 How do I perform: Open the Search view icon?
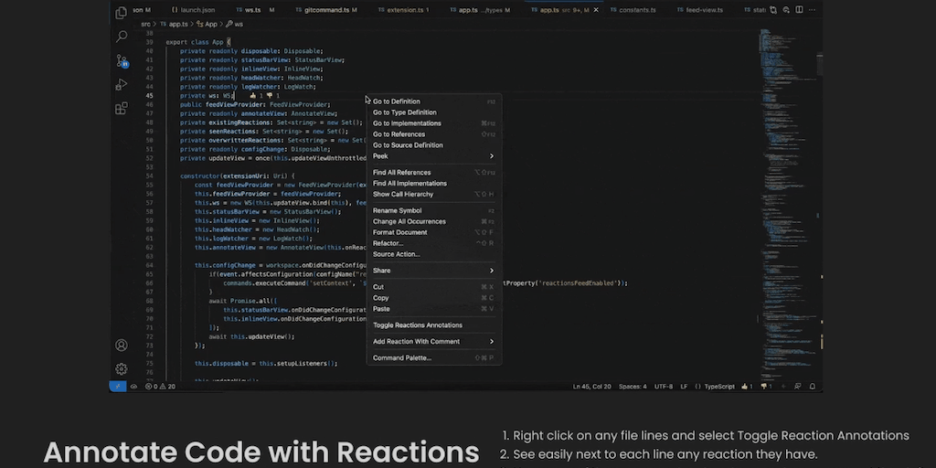tap(122, 37)
